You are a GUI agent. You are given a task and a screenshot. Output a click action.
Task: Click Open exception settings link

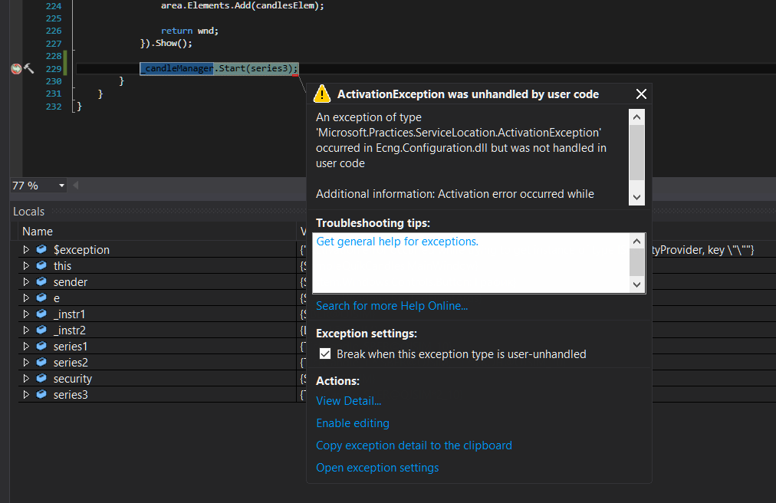pos(377,468)
